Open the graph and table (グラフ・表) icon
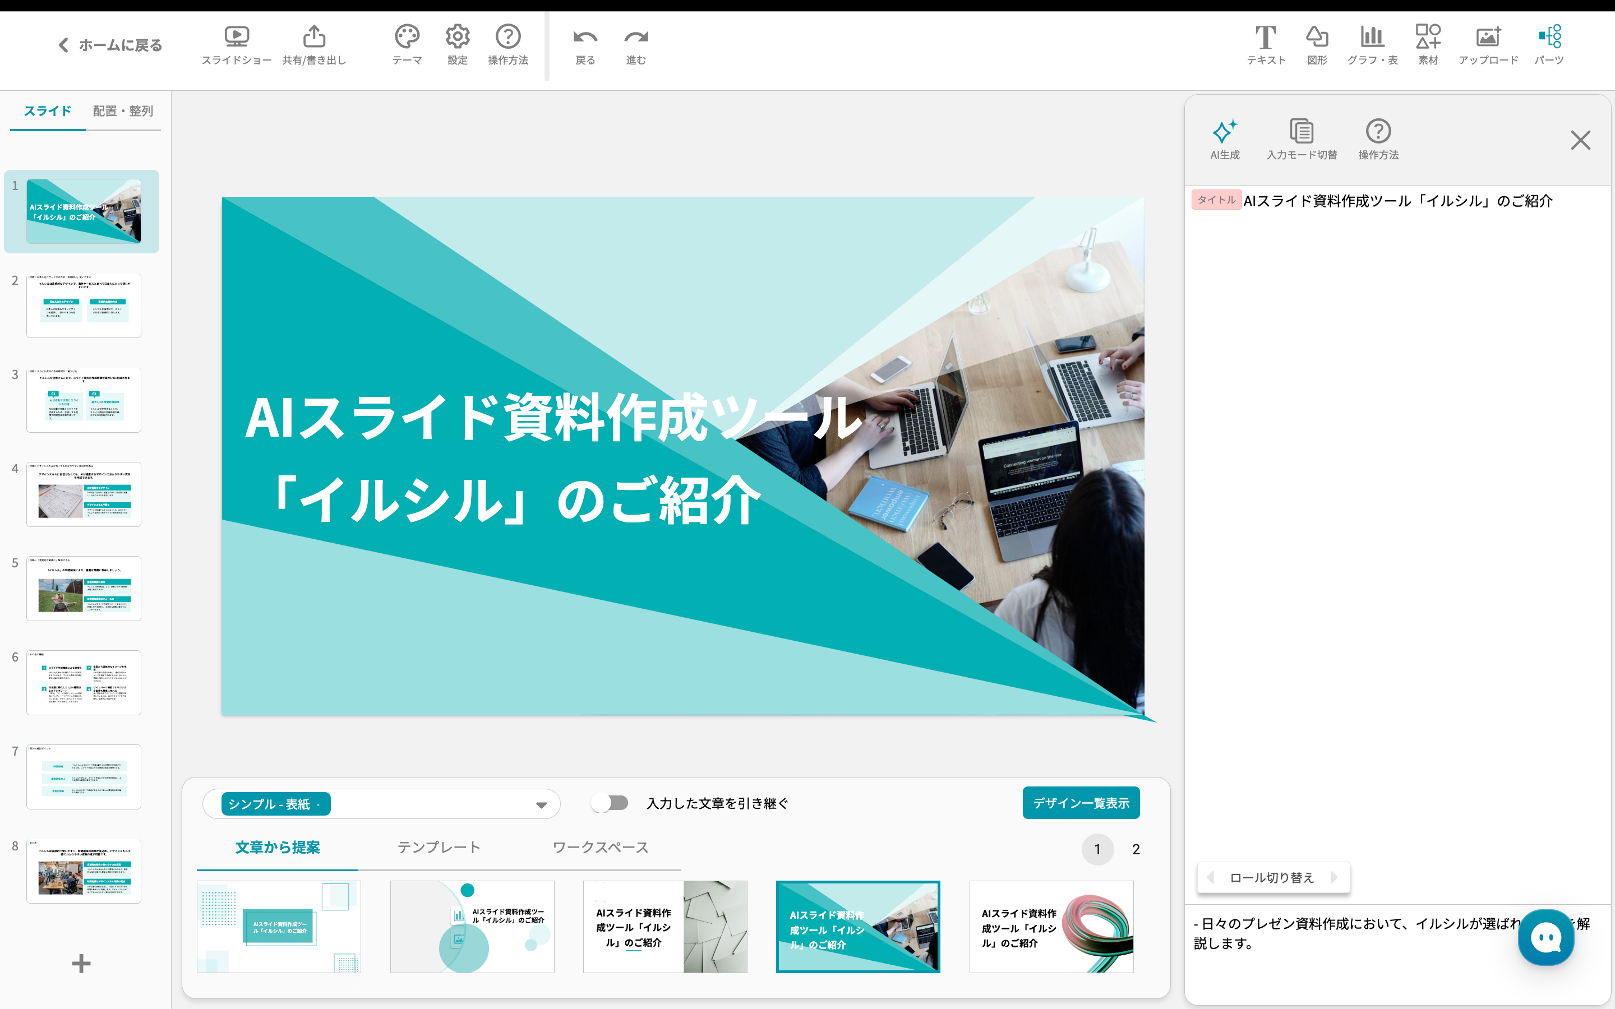Image resolution: width=1615 pixels, height=1009 pixels. point(1372,36)
